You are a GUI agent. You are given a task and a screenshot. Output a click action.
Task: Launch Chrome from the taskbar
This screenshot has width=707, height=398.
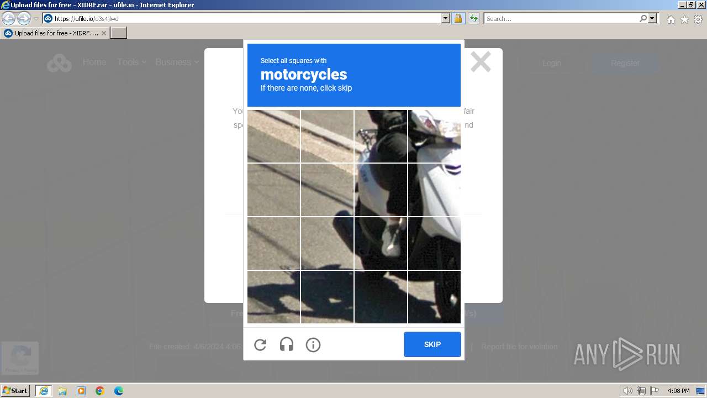pyautogui.click(x=100, y=391)
